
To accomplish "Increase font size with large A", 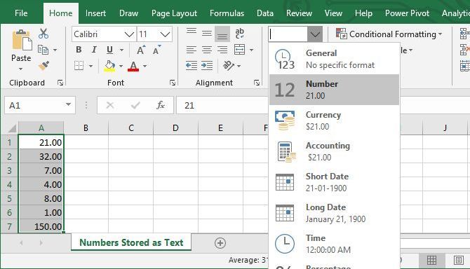I will [141, 50].
